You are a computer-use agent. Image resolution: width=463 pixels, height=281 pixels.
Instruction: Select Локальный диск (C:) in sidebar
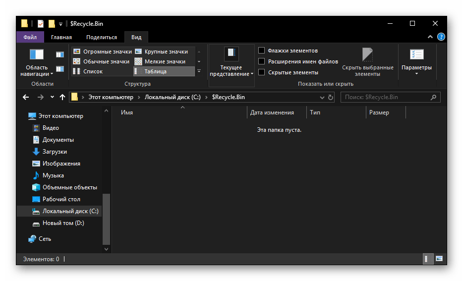[x=59, y=211]
